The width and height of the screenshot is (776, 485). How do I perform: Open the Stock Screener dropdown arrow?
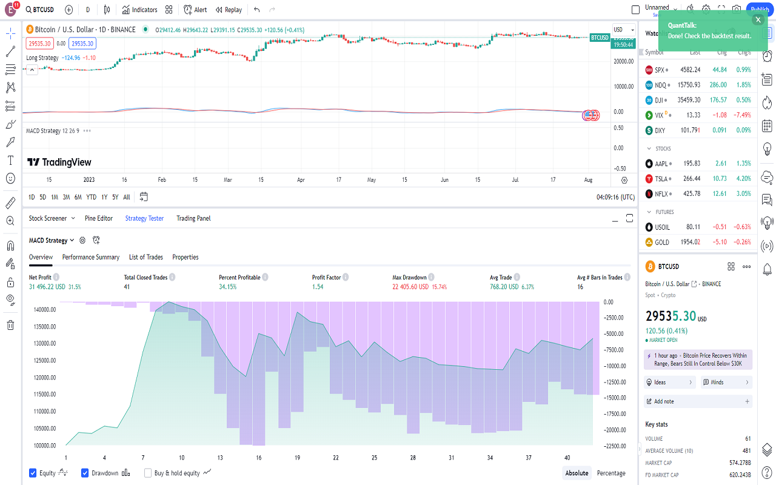point(73,218)
